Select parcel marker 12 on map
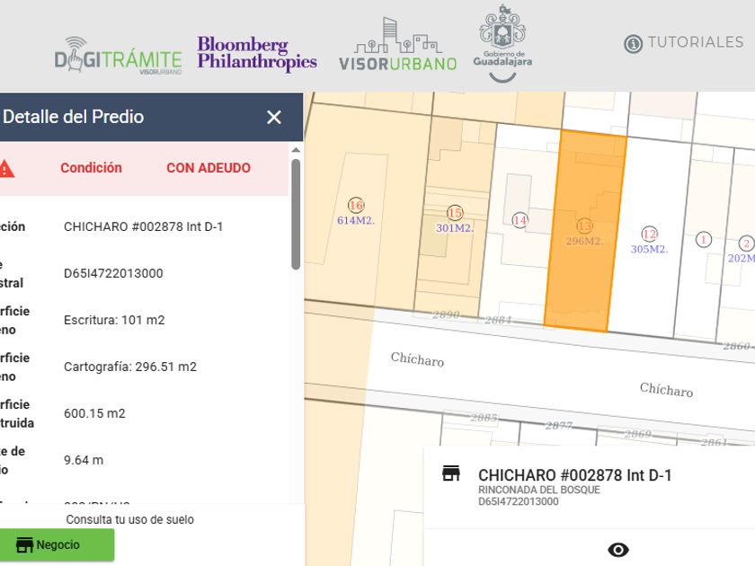 click(650, 234)
